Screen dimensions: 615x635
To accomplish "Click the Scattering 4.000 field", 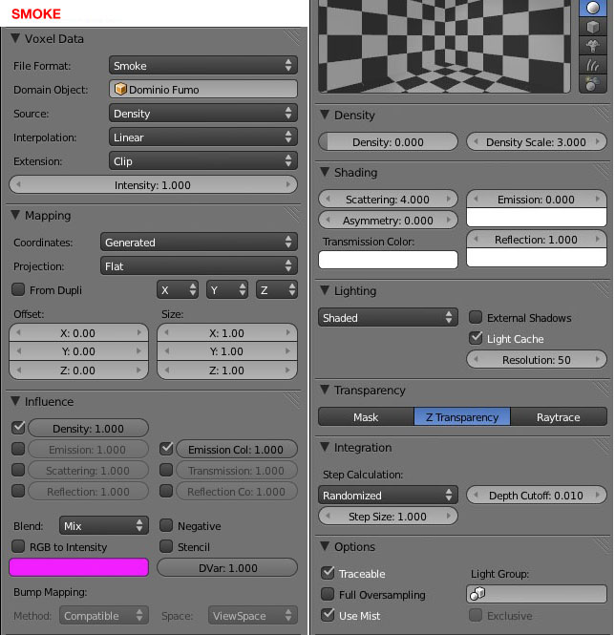I will (x=388, y=199).
